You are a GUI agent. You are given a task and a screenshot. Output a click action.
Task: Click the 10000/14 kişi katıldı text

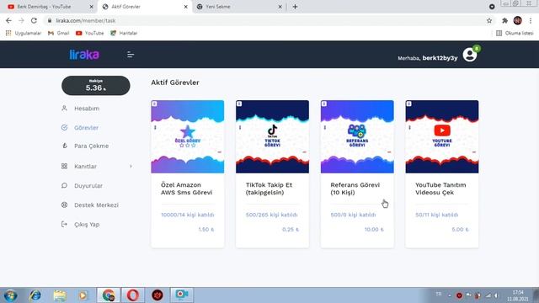187,215
